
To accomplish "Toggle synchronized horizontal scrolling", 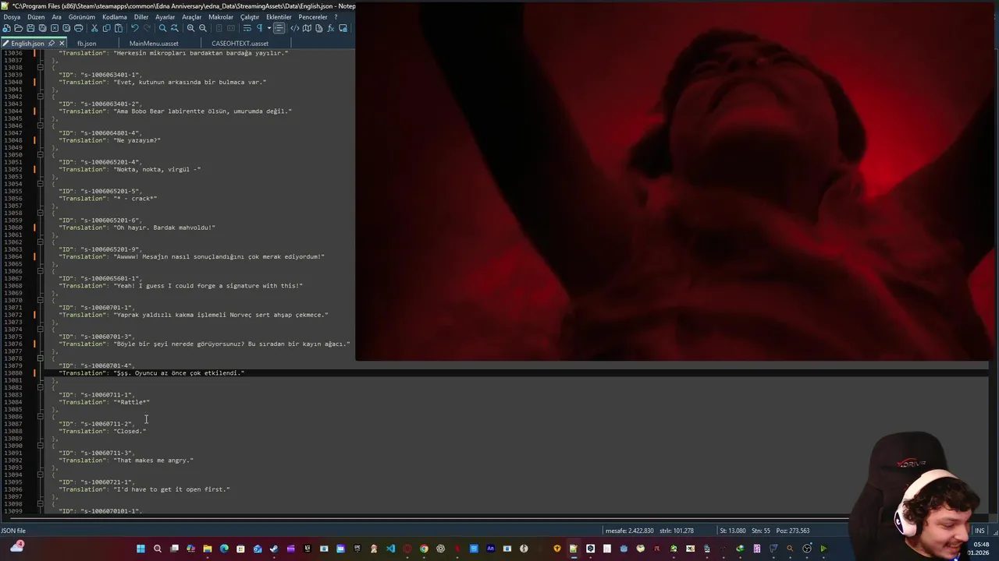I will coord(231,28).
